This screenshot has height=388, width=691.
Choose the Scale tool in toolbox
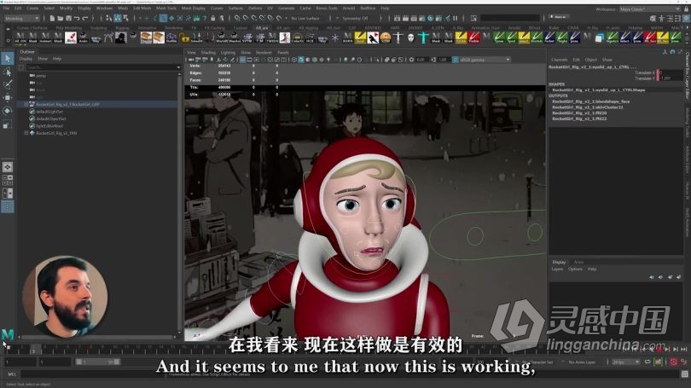point(8,125)
